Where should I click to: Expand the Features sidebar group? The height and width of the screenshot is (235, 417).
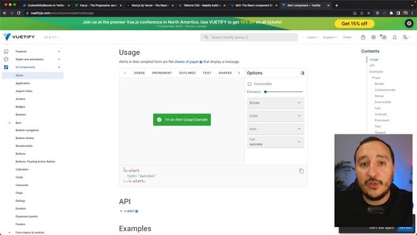(59, 52)
